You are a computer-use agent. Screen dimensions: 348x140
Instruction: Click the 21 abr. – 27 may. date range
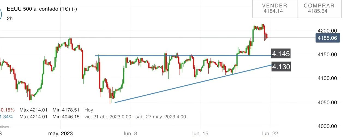135,117
